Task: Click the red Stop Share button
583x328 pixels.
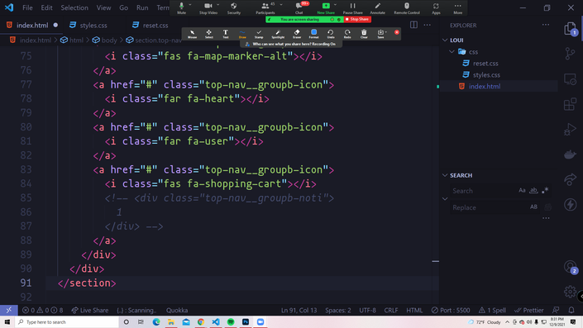Action: tap(357, 19)
